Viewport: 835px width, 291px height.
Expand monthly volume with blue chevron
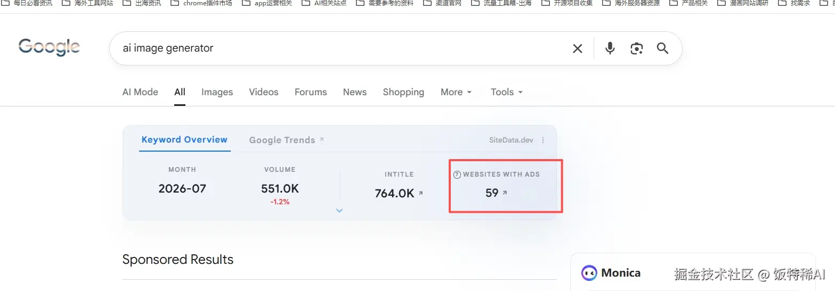[x=339, y=211]
